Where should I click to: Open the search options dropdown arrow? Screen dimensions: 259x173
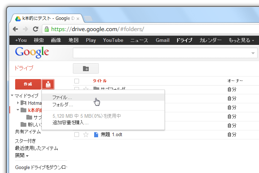point(253,53)
